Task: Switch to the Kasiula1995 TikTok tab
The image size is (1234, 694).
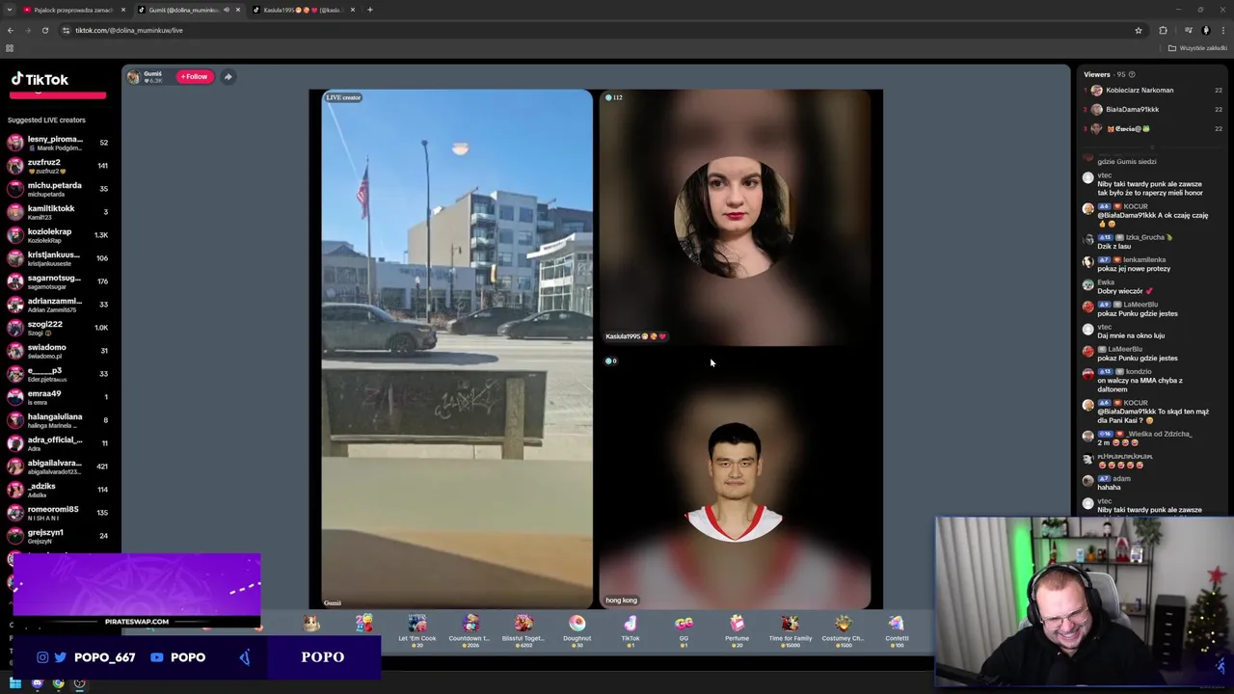Action: pos(302,10)
